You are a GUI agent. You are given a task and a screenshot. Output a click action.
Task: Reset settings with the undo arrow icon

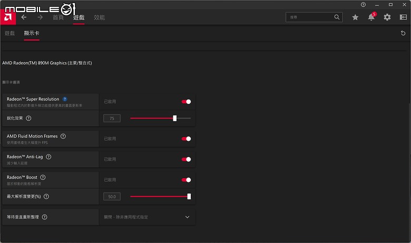[403, 33]
